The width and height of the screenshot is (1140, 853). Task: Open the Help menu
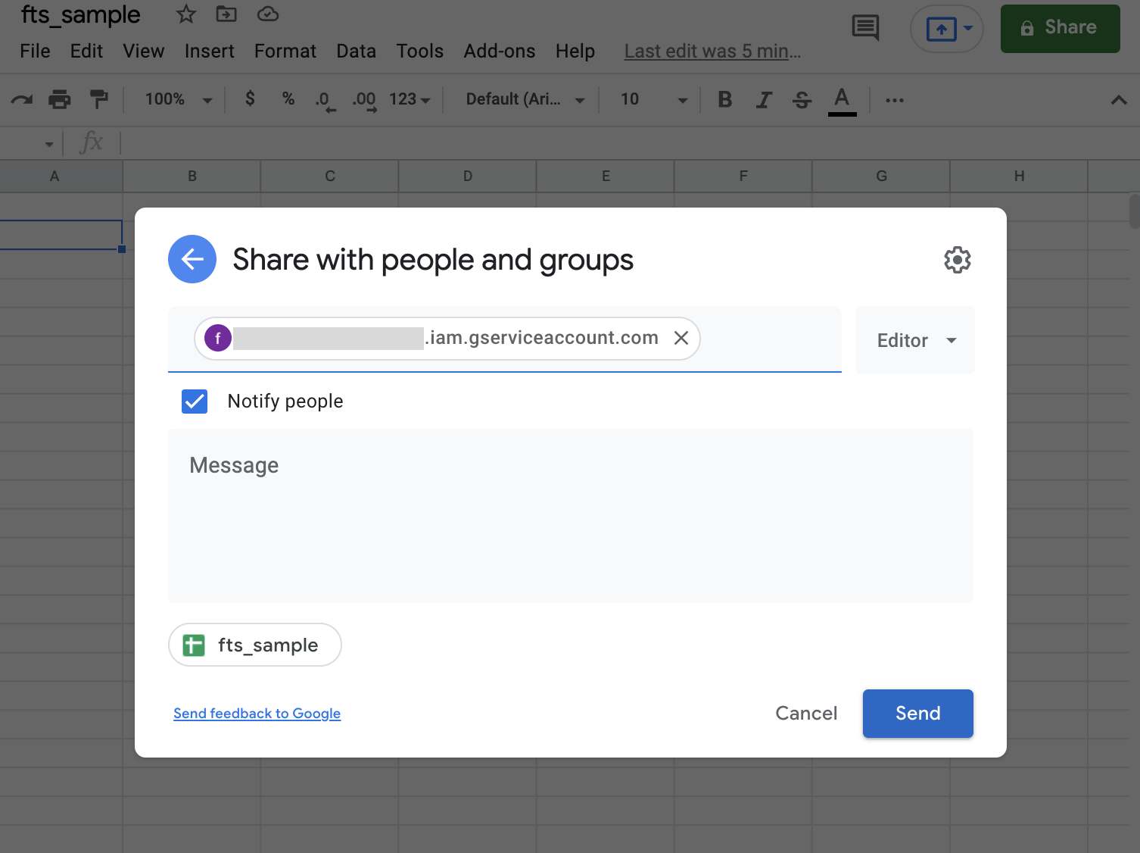[x=575, y=51]
